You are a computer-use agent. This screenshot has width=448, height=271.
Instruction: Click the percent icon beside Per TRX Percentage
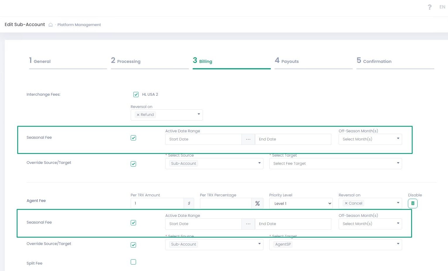257,203
